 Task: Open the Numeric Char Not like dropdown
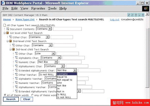pos(48,62)
